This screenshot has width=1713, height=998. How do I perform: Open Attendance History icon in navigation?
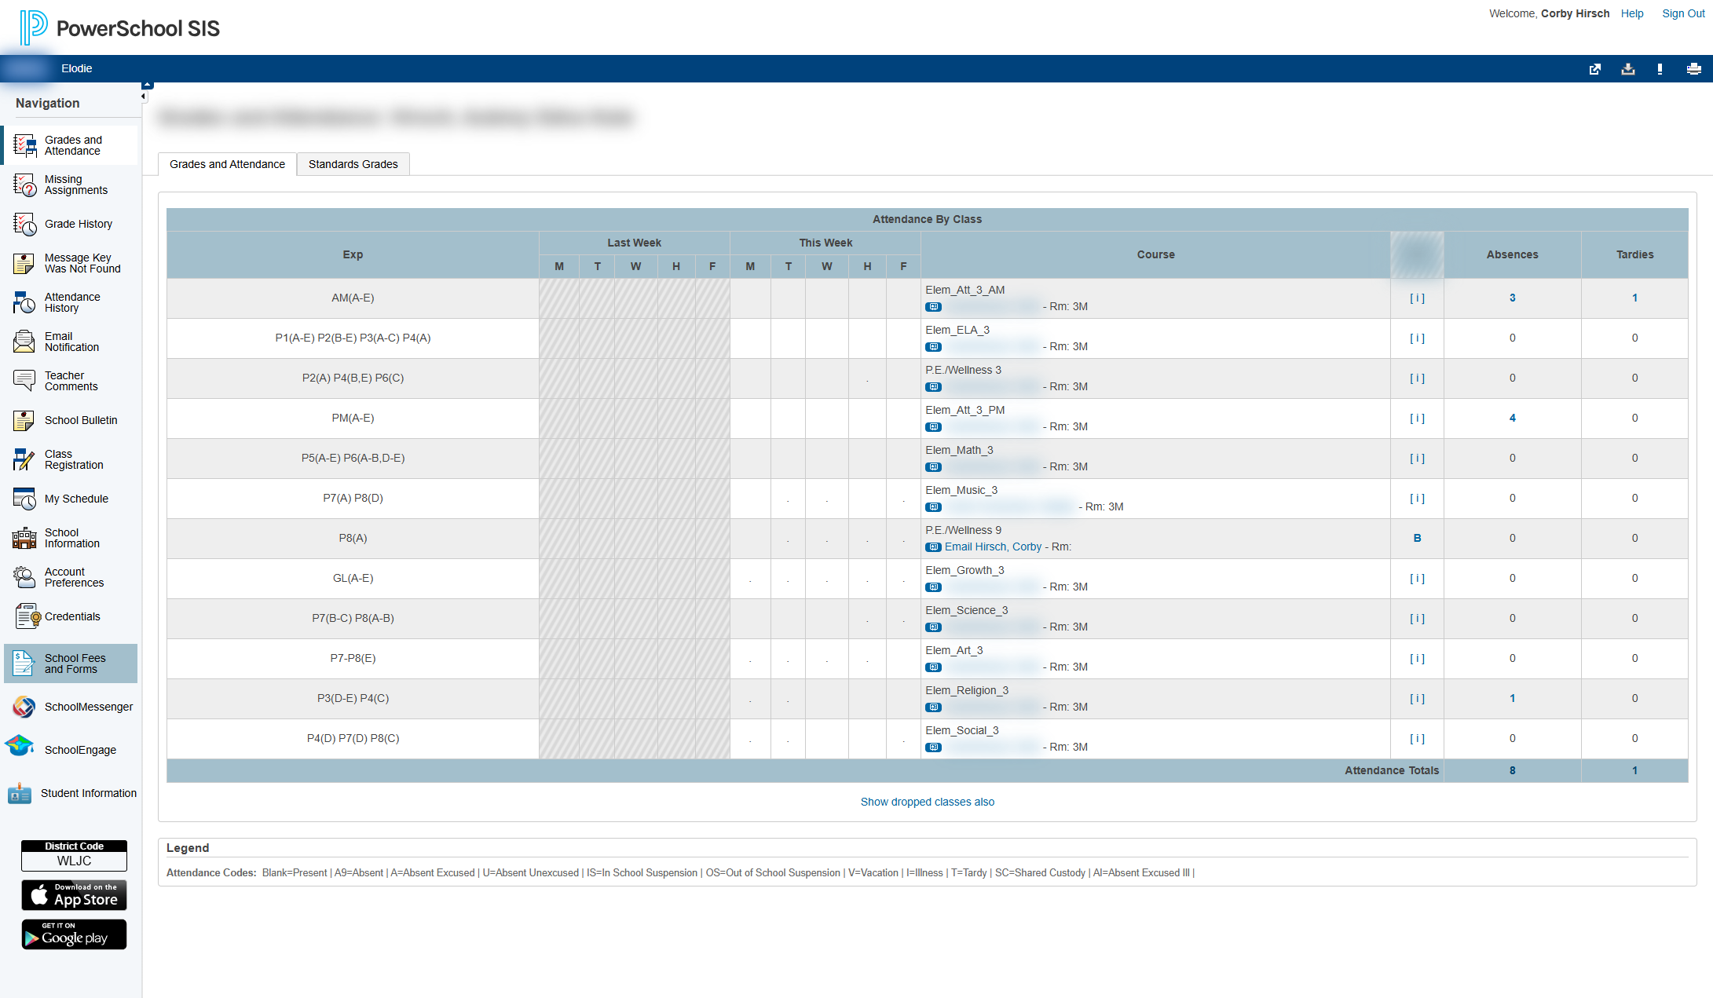[x=24, y=302]
